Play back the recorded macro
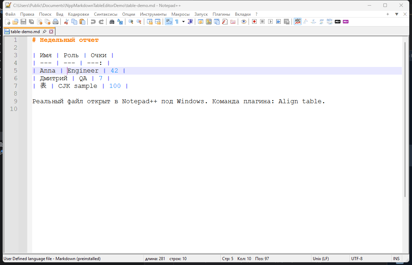The height and width of the screenshot is (265, 412). [270, 22]
